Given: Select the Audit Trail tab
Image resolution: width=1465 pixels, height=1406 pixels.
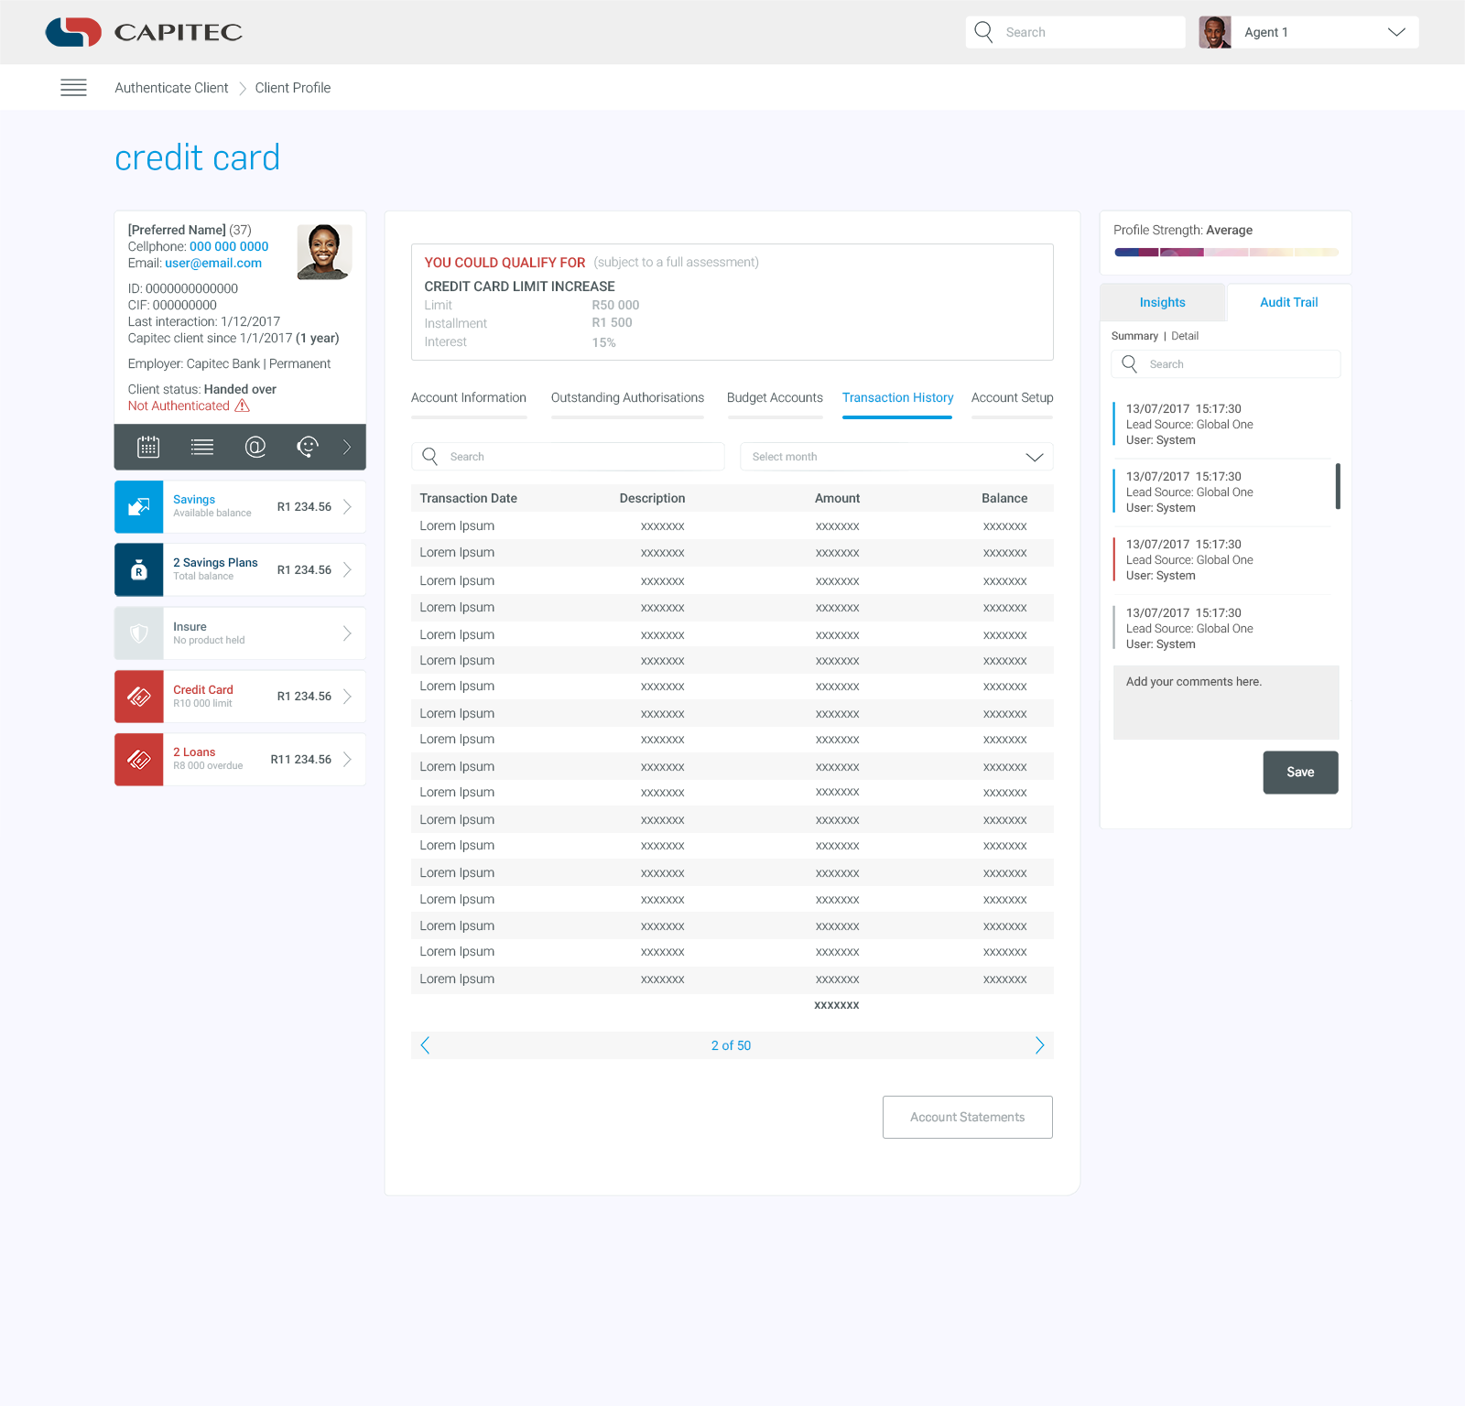Looking at the screenshot, I should point(1288,302).
